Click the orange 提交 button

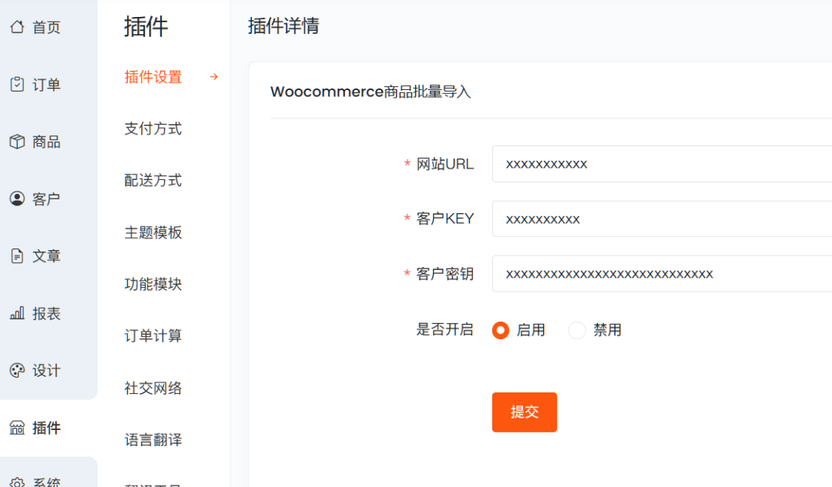point(524,412)
